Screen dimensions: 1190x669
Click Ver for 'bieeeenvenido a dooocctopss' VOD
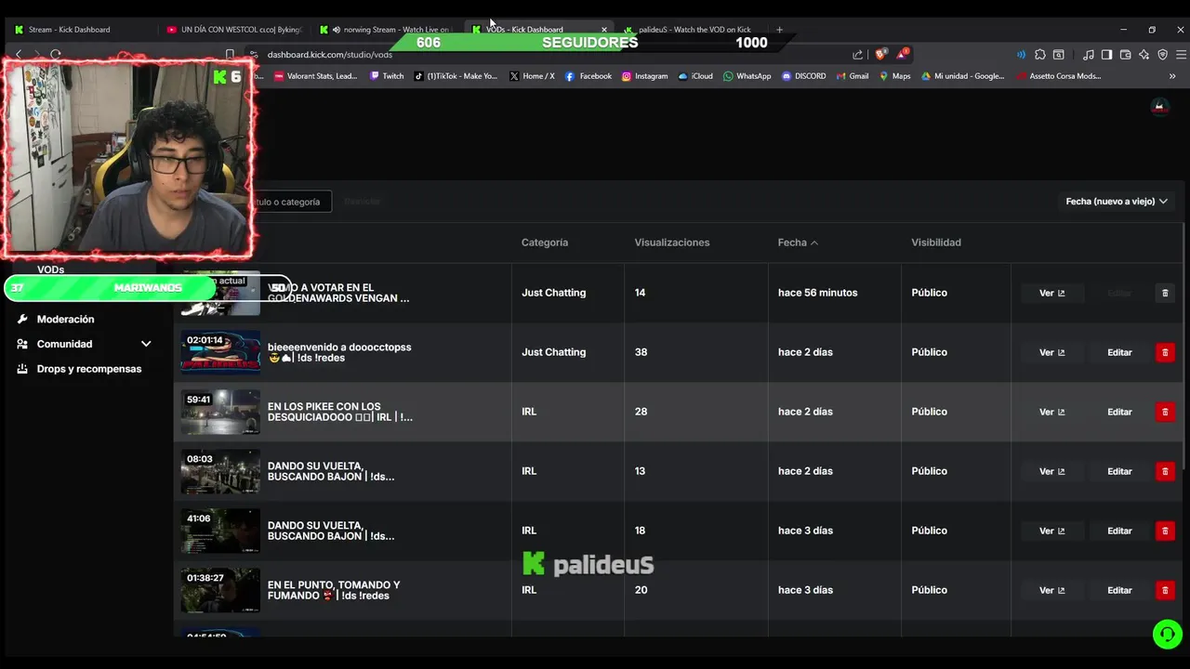click(x=1052, y=352)
